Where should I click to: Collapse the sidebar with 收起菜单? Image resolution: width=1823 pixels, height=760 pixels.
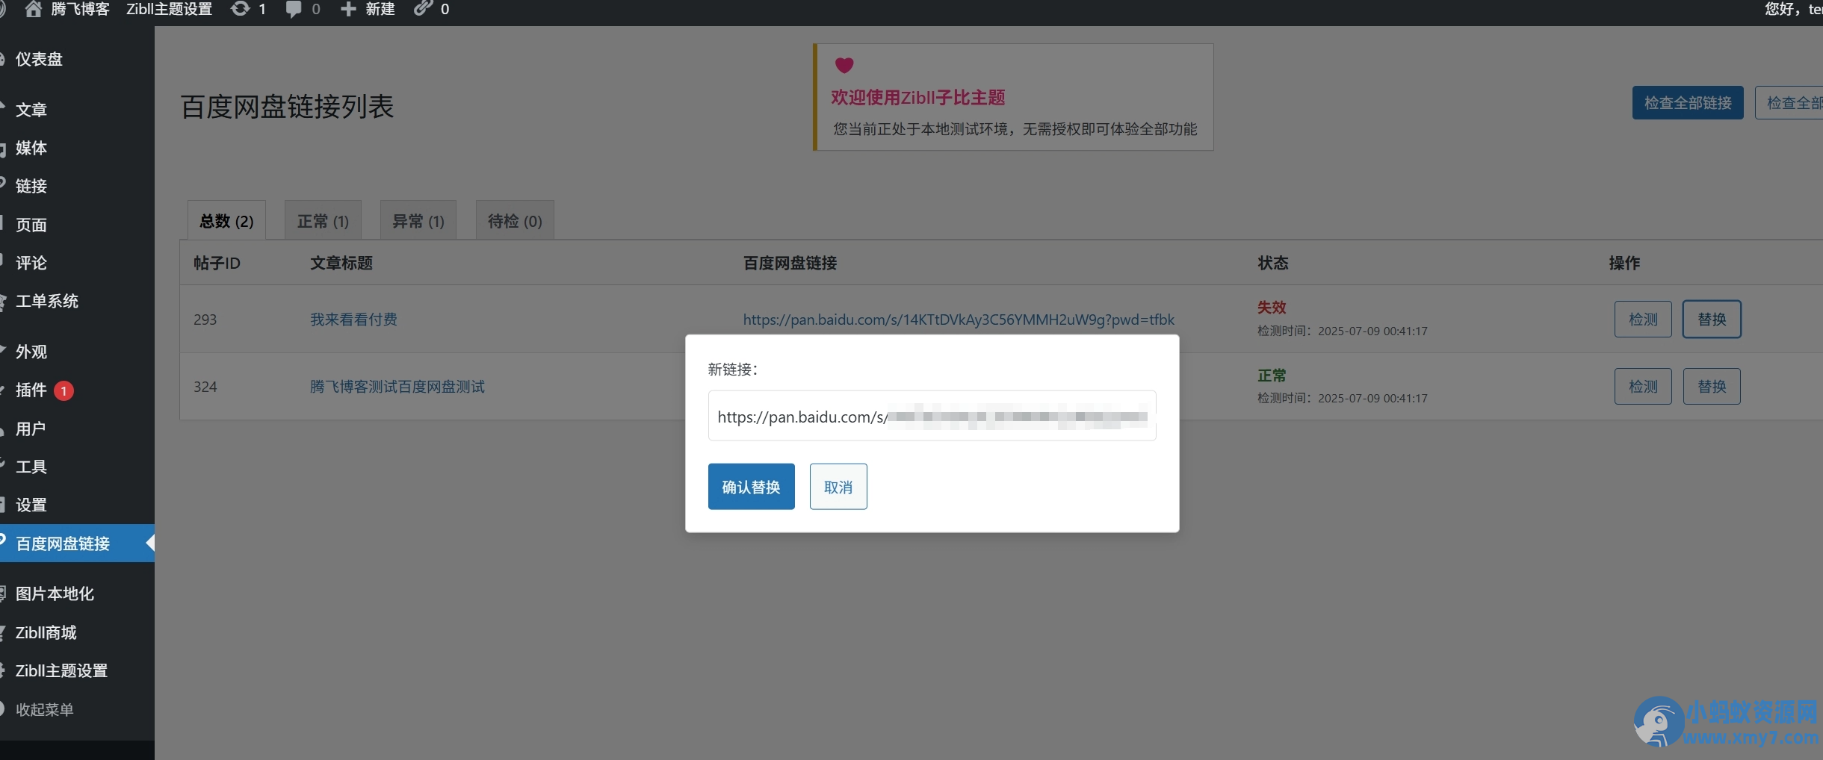(44, 709)
